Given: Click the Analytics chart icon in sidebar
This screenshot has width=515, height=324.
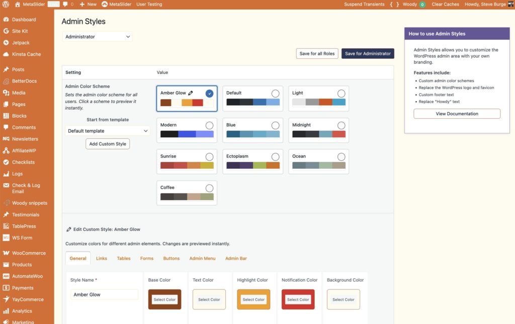Looking at the screenshot, I should pyautogui.click(x=6, y=311).
